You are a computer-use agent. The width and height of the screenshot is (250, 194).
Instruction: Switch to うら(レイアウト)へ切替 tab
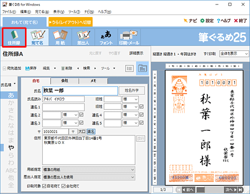coord(70,22)
